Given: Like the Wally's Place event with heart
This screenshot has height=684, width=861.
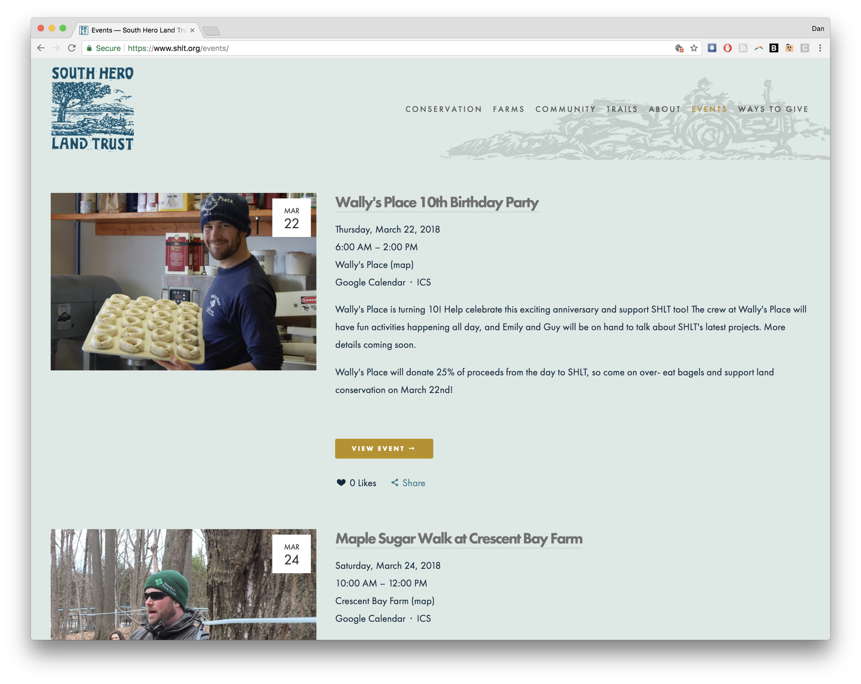Looking at the screenshot, I should 341,483.
